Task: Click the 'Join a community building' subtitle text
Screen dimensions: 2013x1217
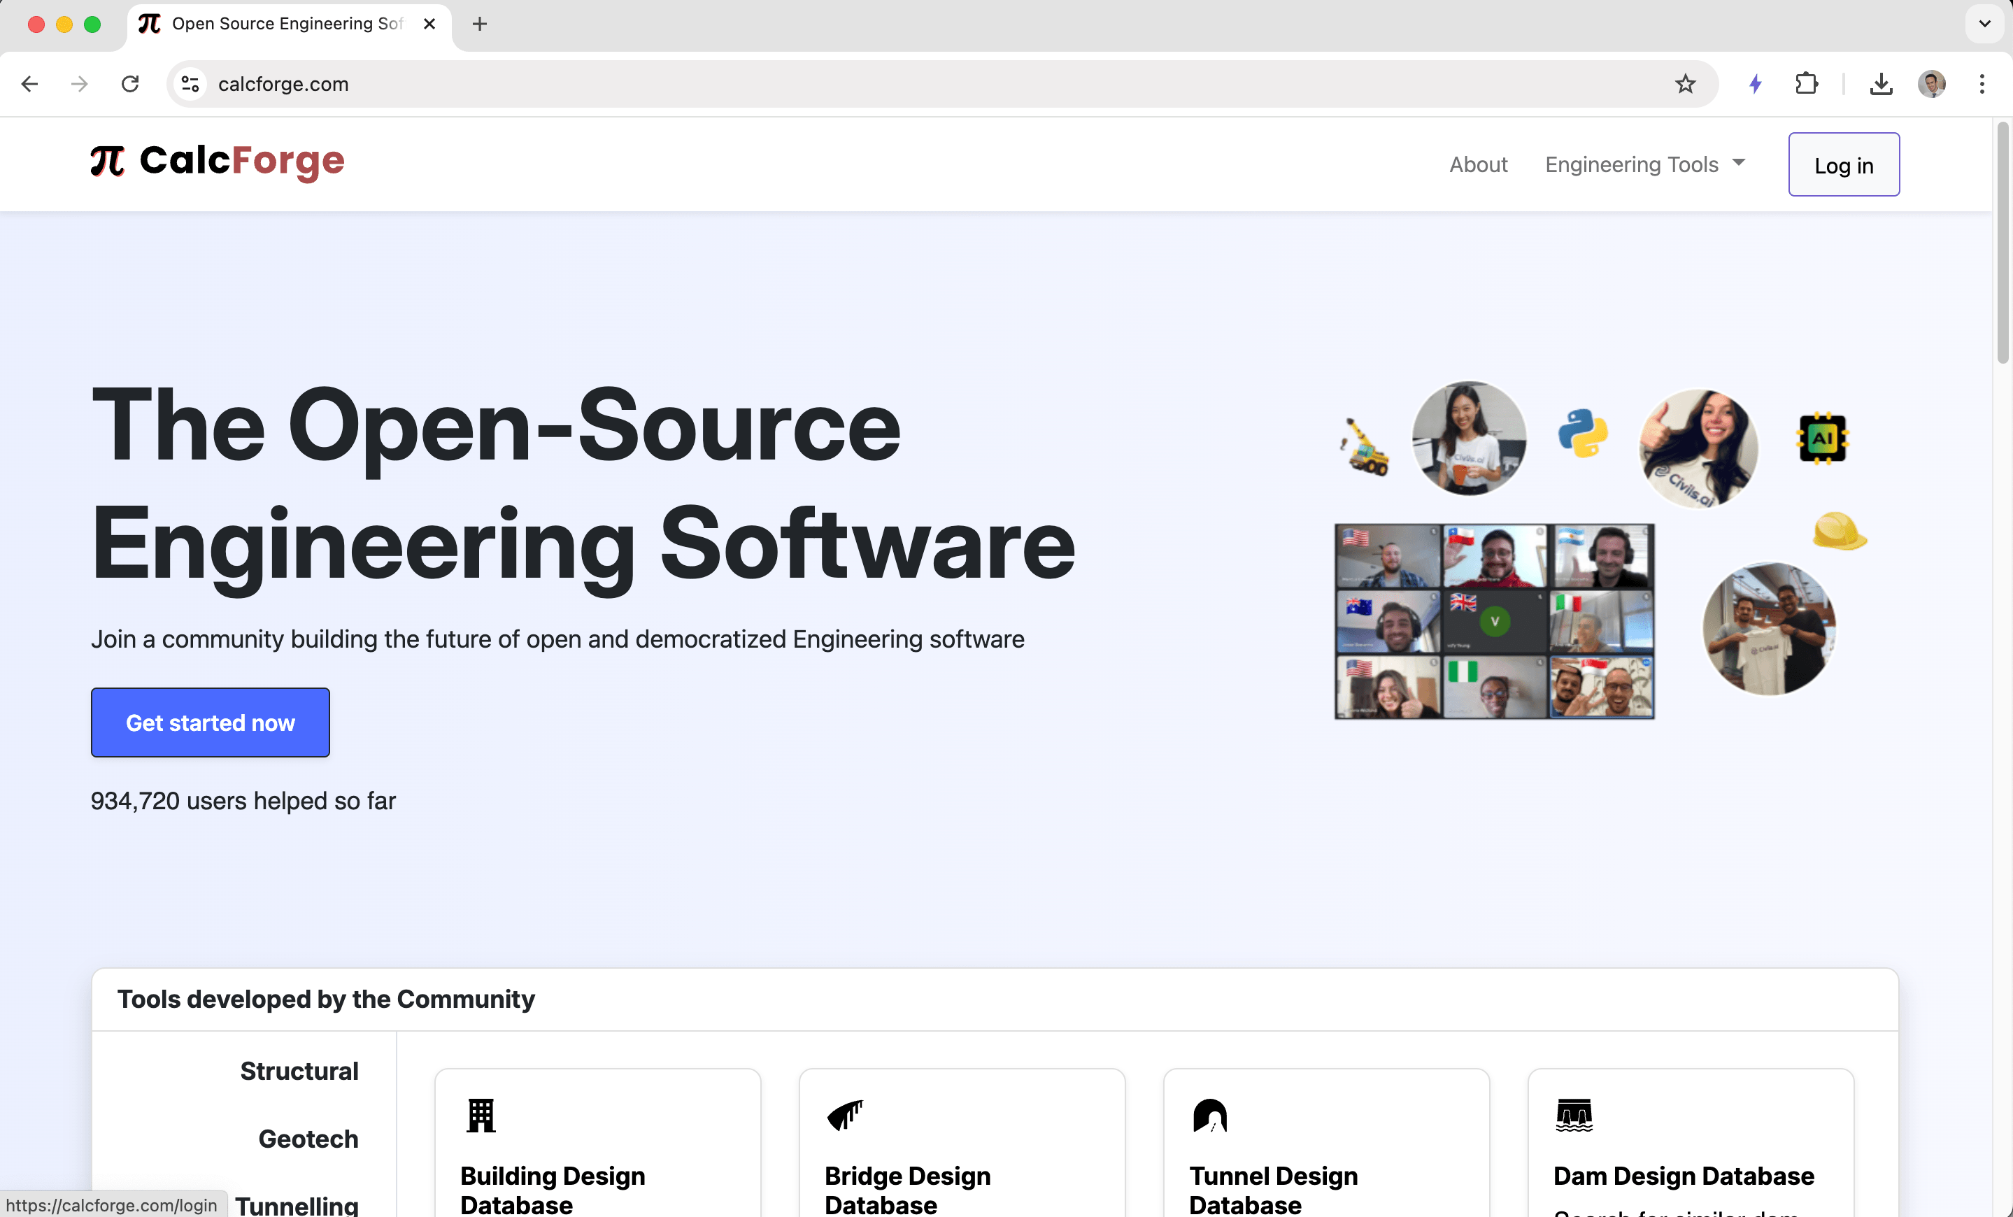Action: [557, 639]
